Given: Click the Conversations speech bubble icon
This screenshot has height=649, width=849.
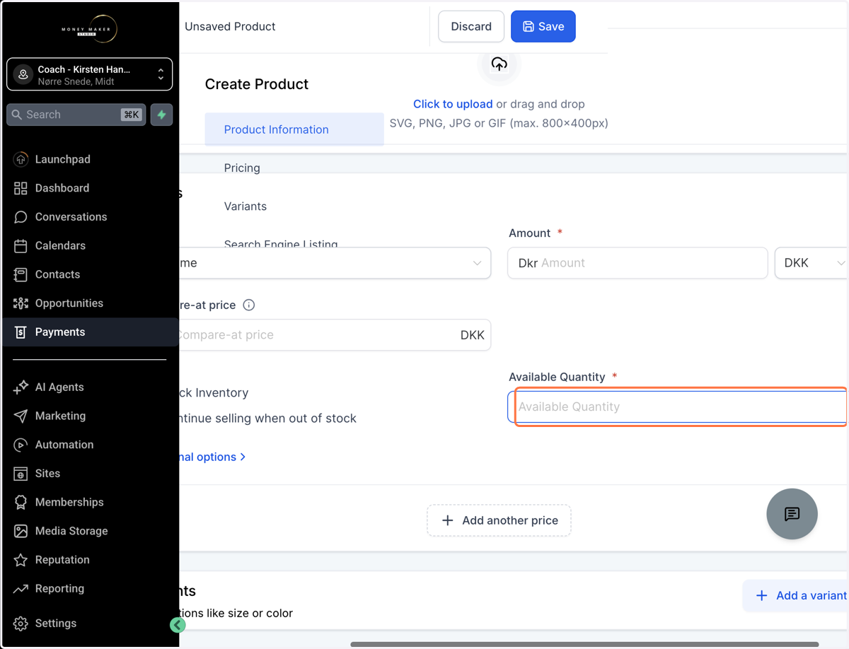Looking at the screenshot, I should [x=21, y=217].
